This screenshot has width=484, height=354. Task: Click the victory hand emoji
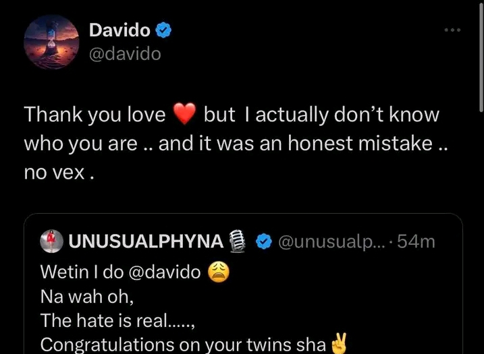pyautogui.click(x=338, y=345)
